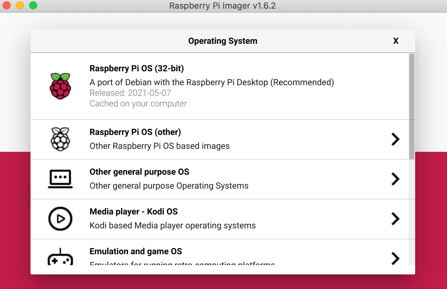Click the green maximize window button
This screenshot has height=289, width=447.
tap(33, 6)
